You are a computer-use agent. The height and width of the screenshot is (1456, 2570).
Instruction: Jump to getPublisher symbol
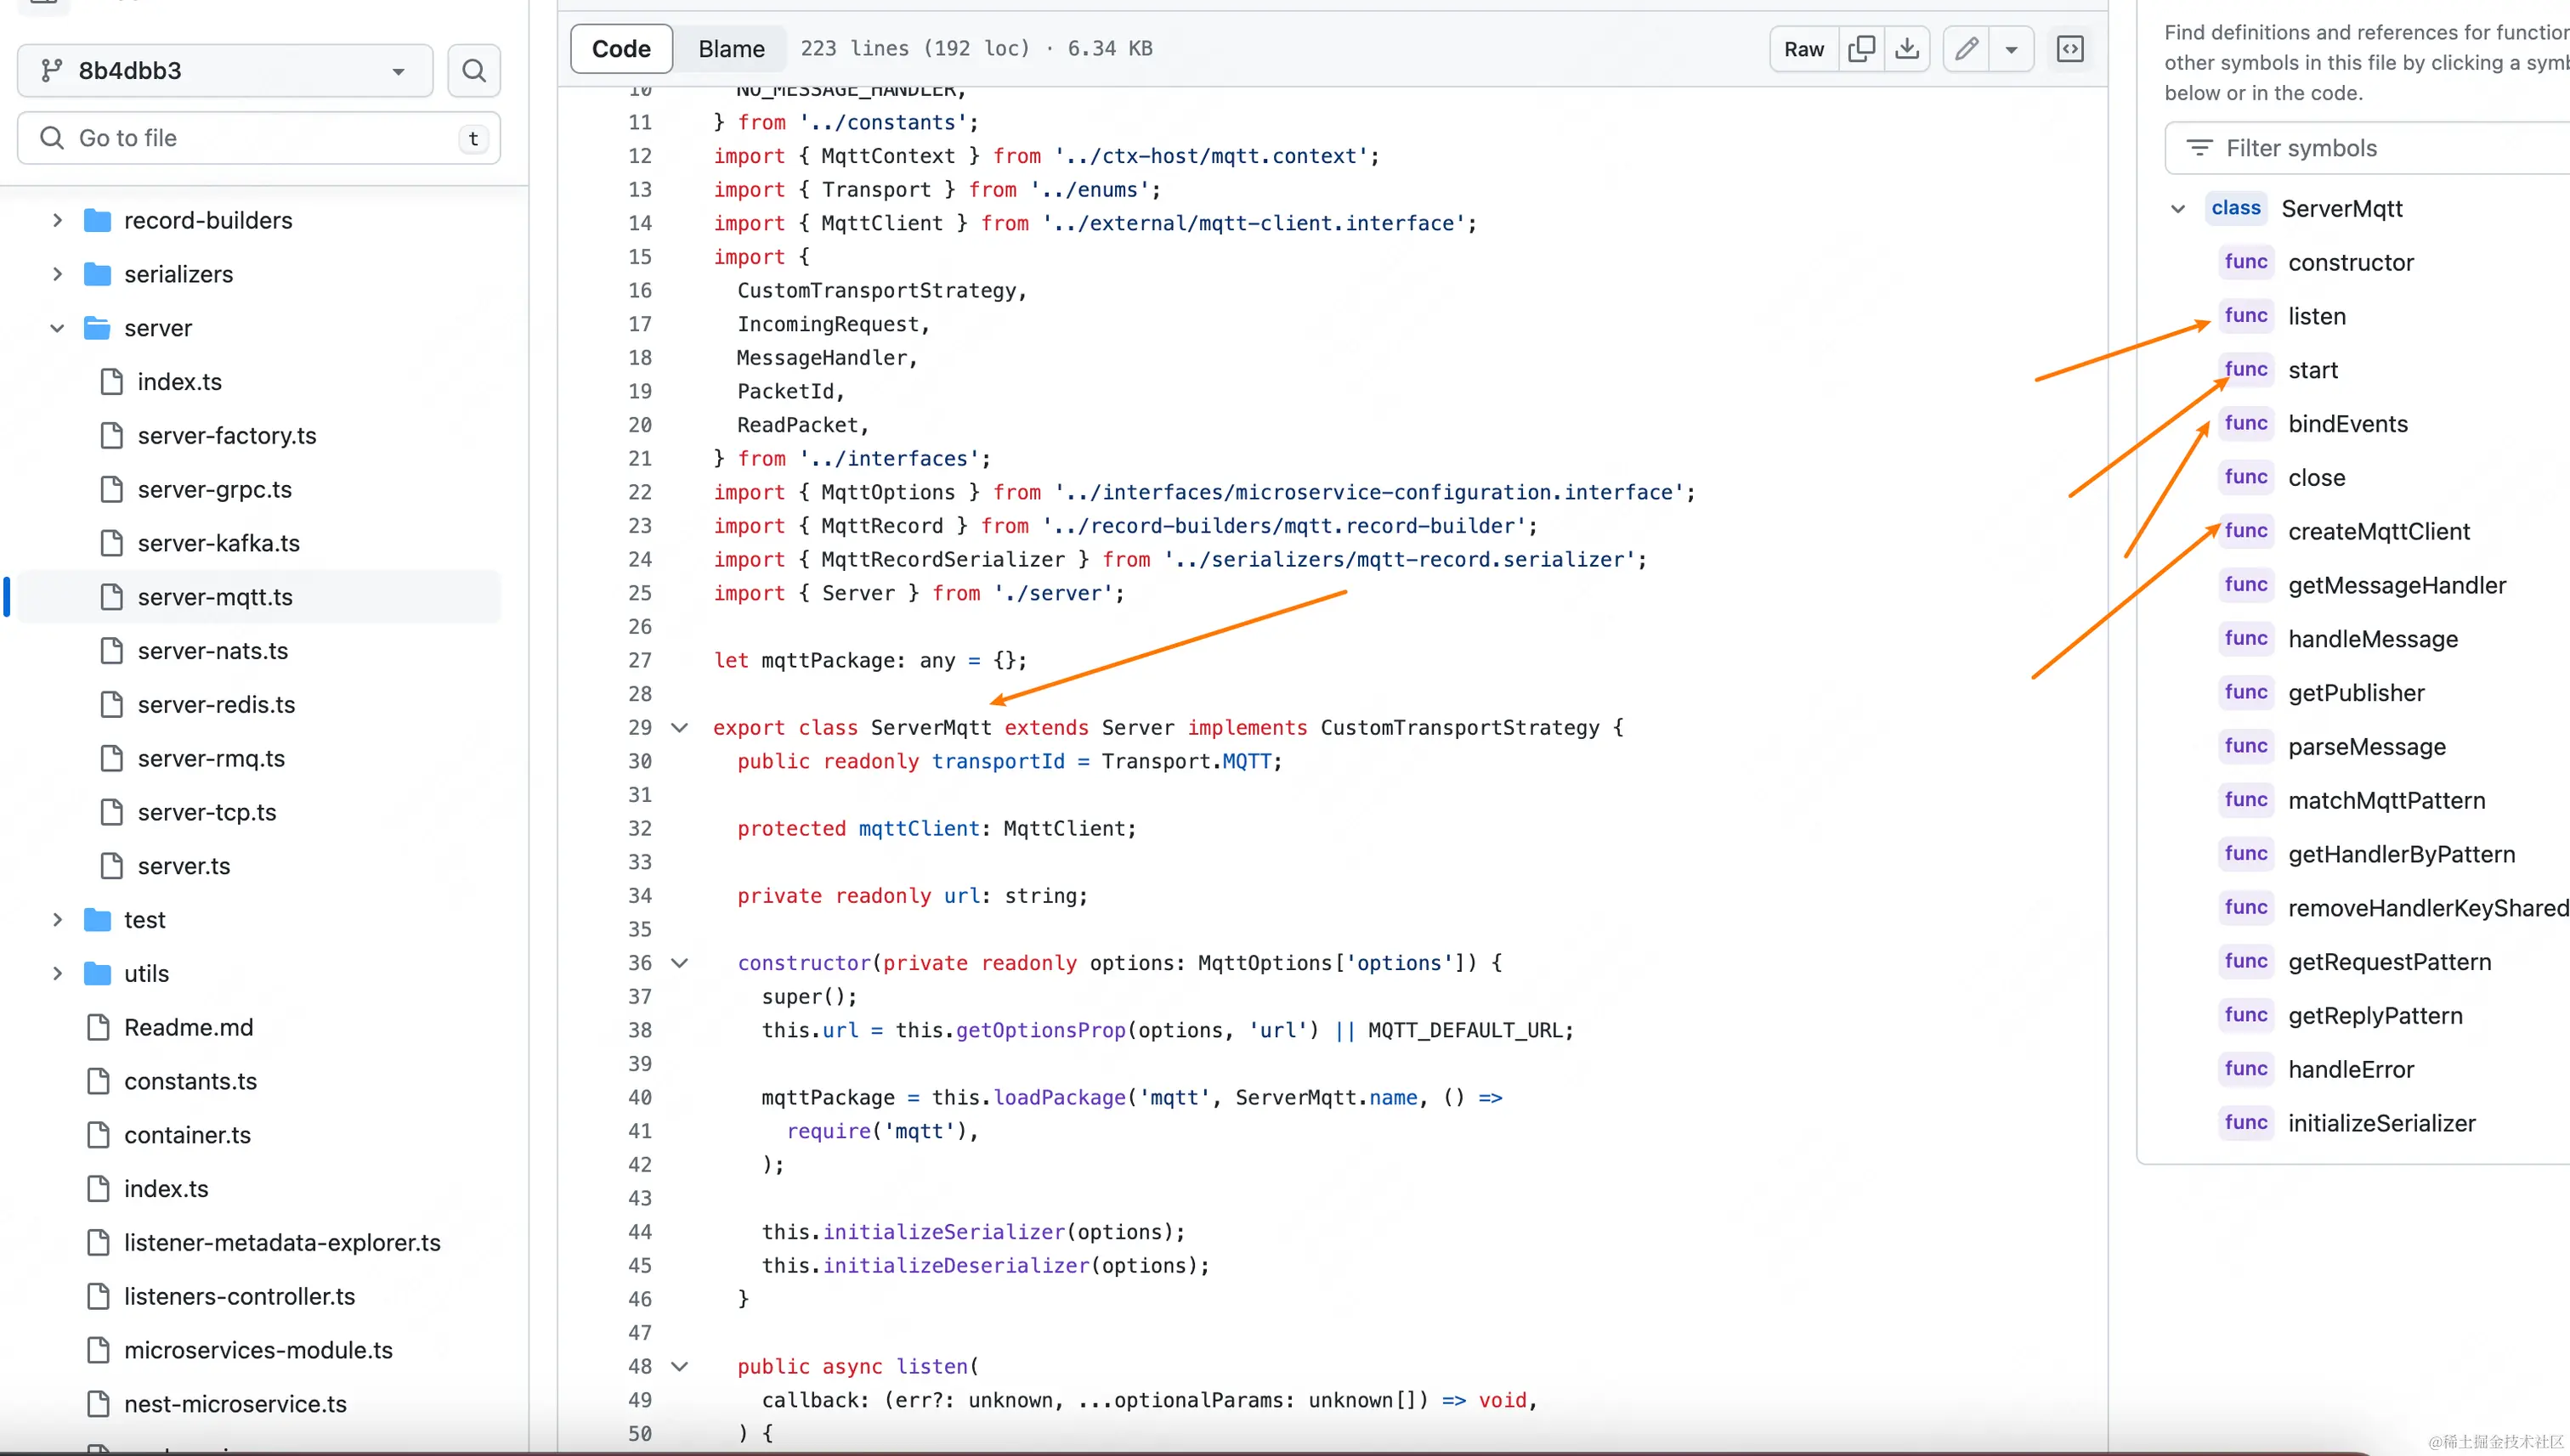tap(2356, 694)
